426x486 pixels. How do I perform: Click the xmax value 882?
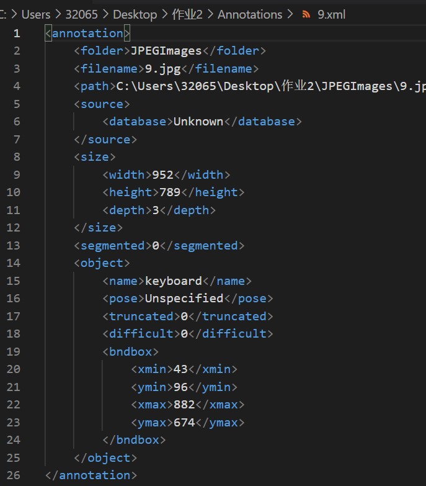(x=184, y=404)
